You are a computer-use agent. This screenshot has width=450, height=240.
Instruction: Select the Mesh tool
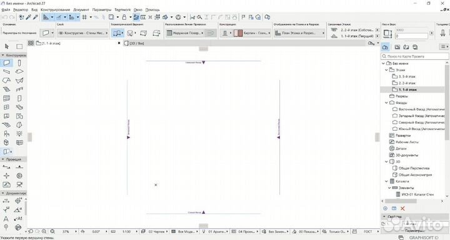pyautogui.click(x=7, y=125)
